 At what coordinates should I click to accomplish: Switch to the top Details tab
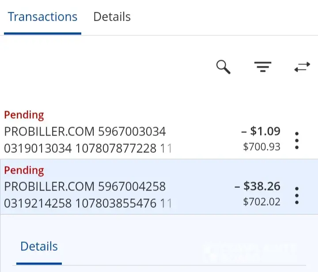(x=112, y=17)
